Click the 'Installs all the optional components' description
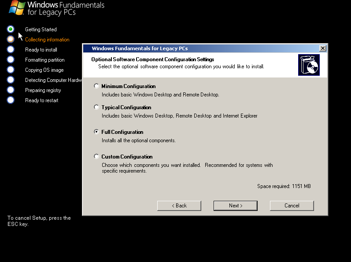This screenshot has width=351, height=262. click(x=139, y=140)
